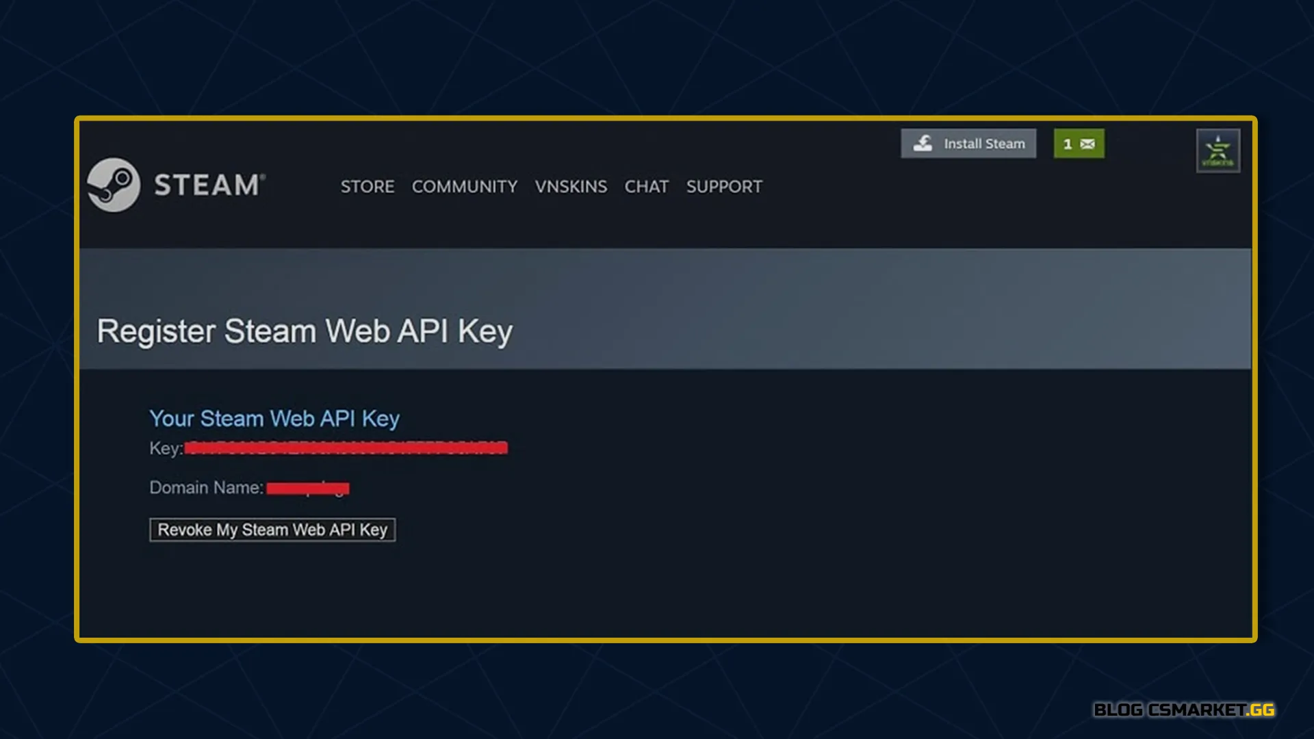Viewport: 1314px width, 739px height.
Task: Click the Install Steam button
Action: click(x=968, y=143)
